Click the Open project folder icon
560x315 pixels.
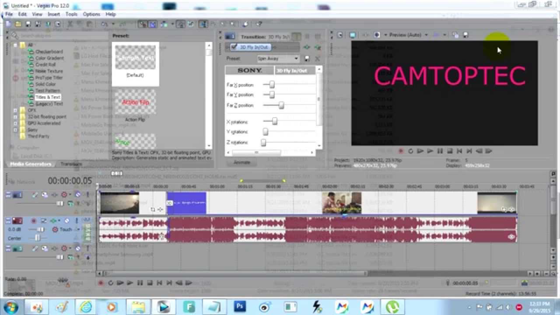[x=18, y=24]
